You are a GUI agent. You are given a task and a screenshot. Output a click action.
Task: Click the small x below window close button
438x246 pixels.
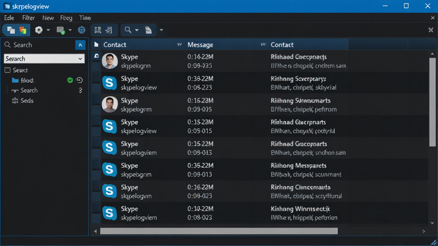433,18
